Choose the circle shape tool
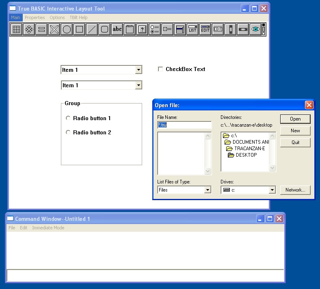320x289 pixels. [x=67, y=30]
